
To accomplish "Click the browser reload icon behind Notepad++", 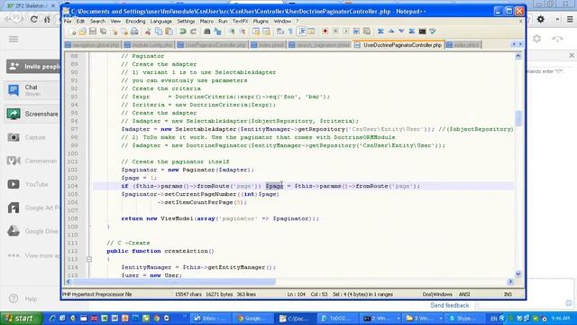I will [34, 19].
